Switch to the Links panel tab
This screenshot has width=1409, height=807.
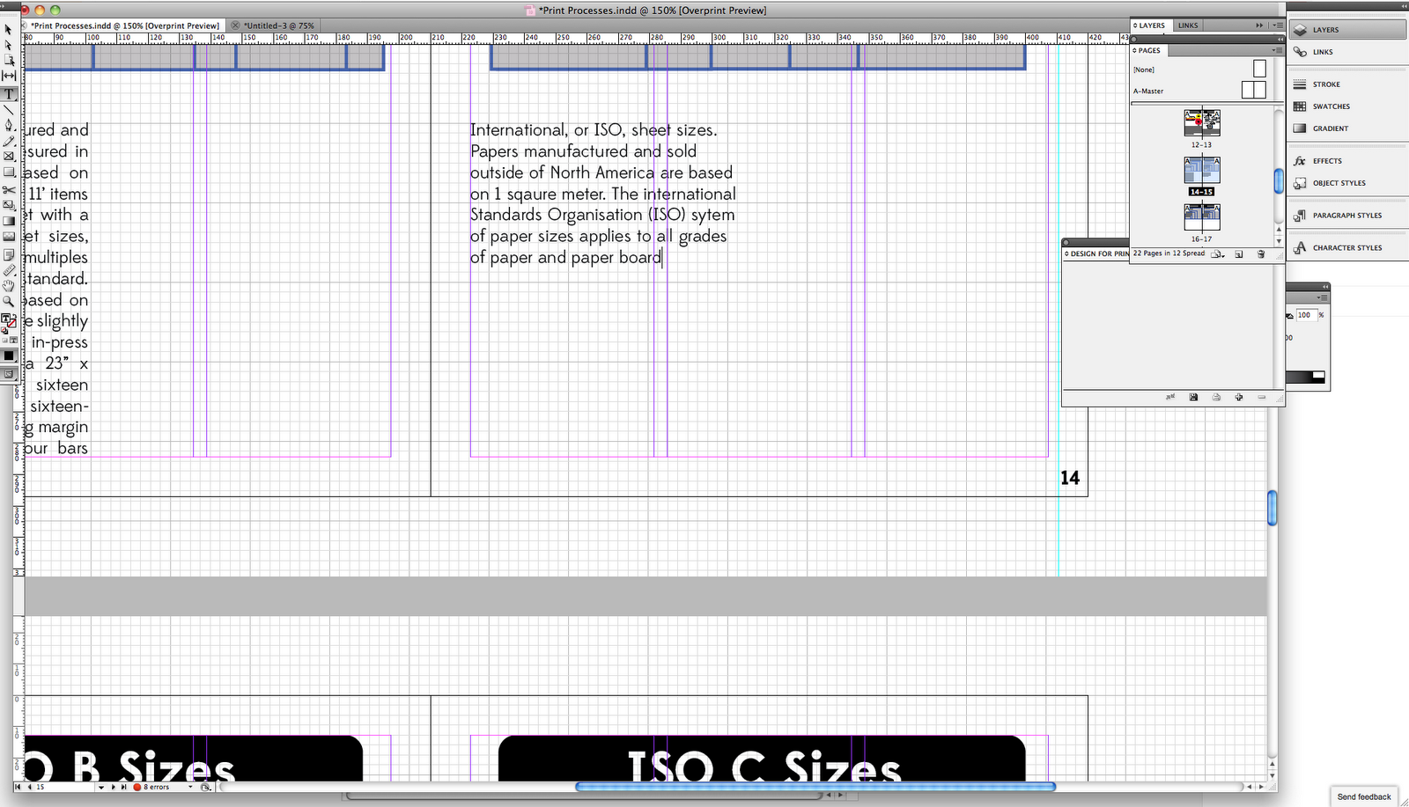[1187, 25]
